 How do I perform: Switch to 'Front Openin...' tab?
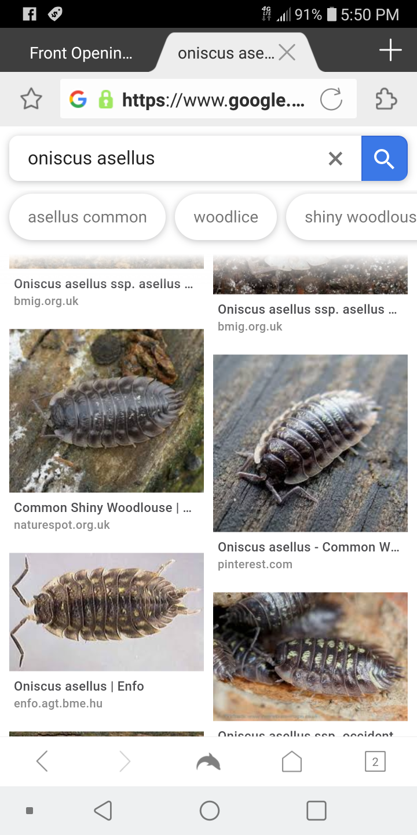point(81,53)
